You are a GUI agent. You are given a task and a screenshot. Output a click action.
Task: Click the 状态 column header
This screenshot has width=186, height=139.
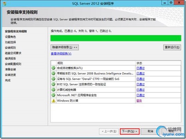[158, 63]
